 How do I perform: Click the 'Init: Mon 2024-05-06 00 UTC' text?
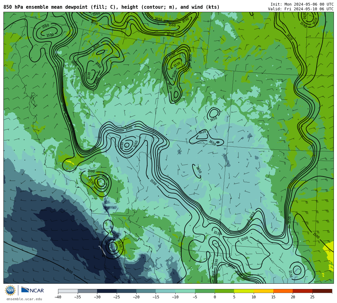tap(302, 4)
